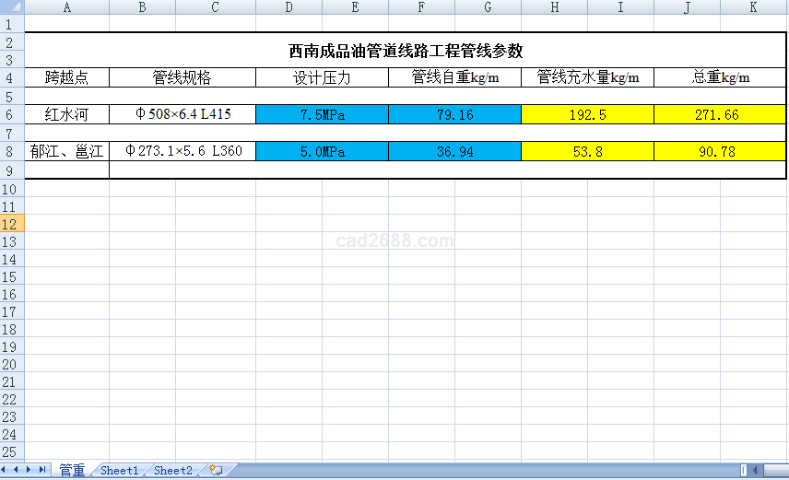Select column J header

(687, 7)
